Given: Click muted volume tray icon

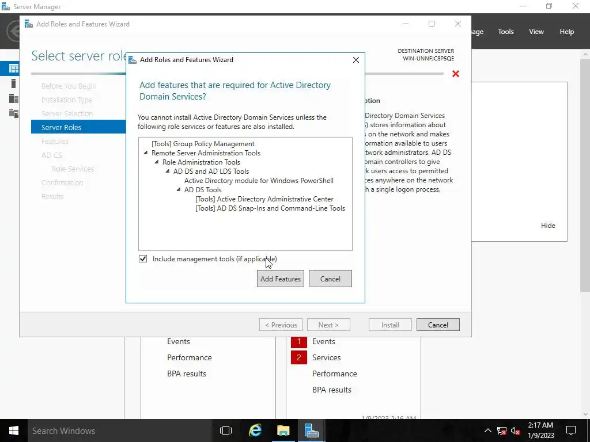Looking at the screenshot, I should click(x=516, y=430).
